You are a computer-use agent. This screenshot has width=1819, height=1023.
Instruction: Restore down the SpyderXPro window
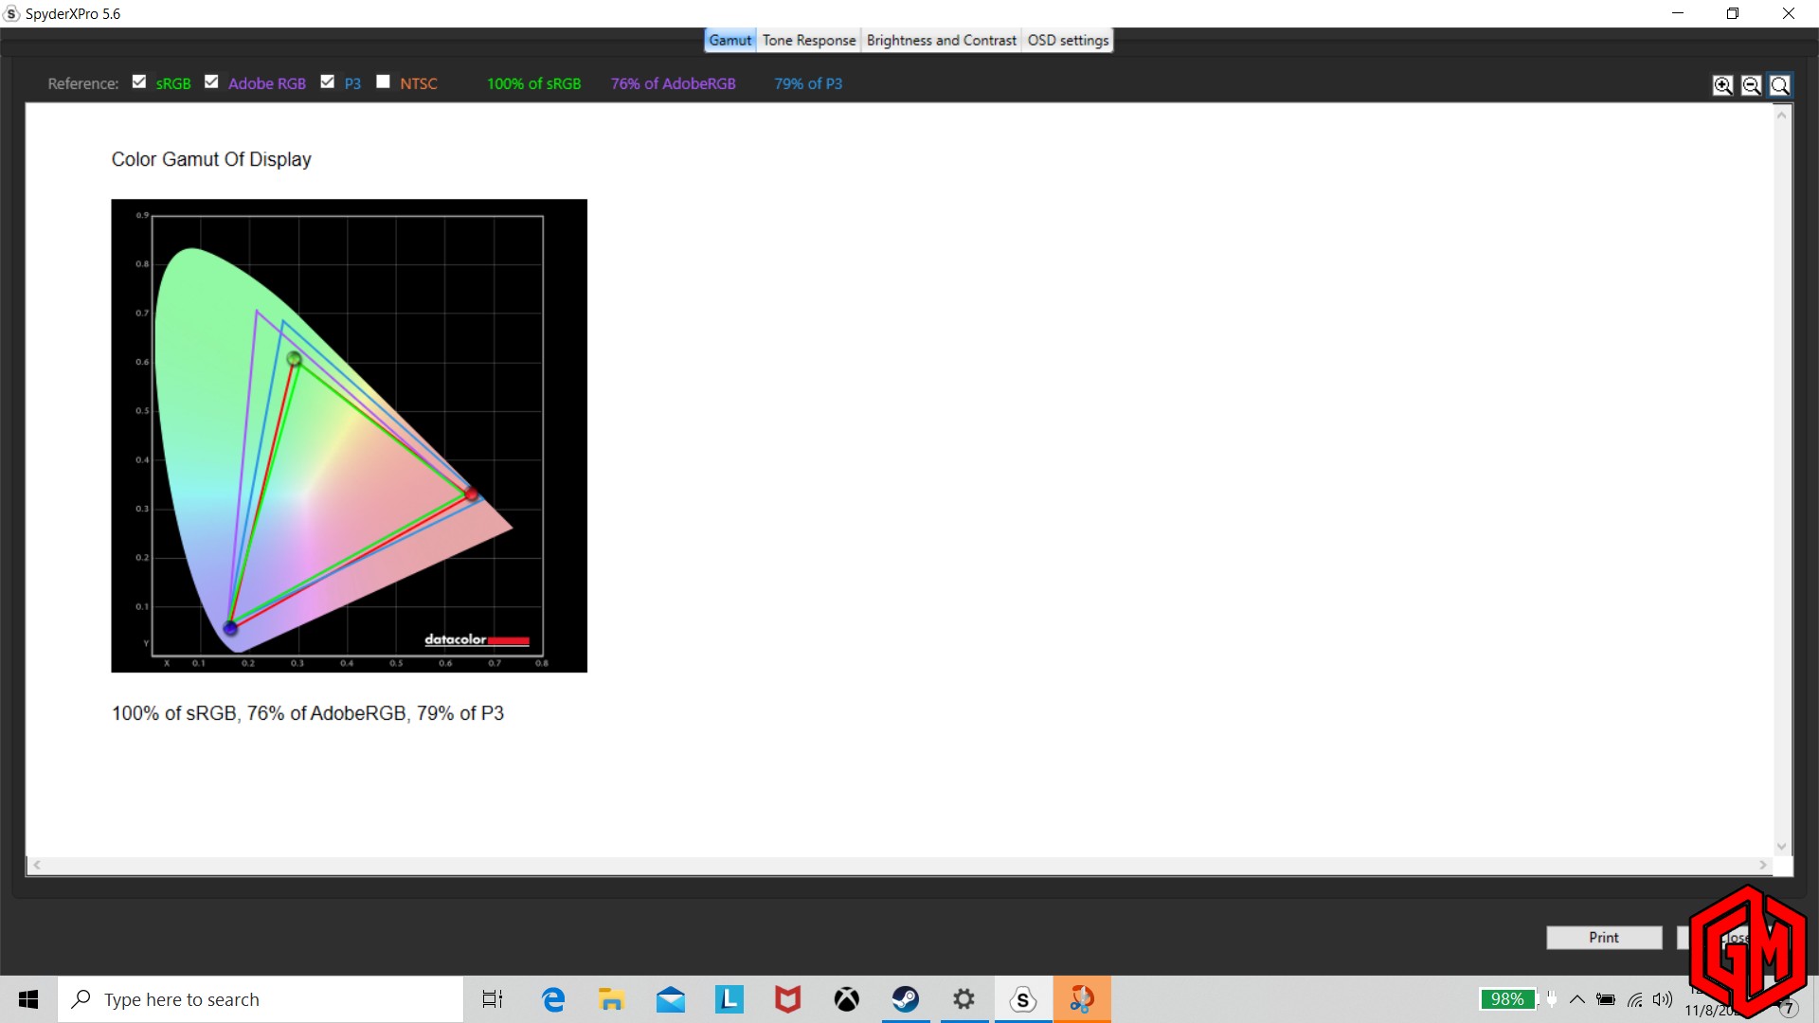coord(1733,13)
